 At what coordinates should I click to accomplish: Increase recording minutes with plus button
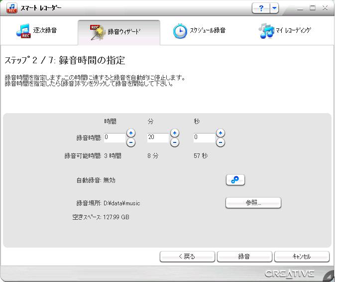coord(175,133)
